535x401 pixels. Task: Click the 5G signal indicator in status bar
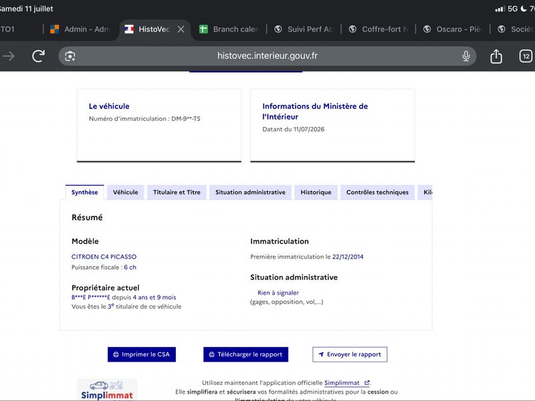[x=512, y=9]
